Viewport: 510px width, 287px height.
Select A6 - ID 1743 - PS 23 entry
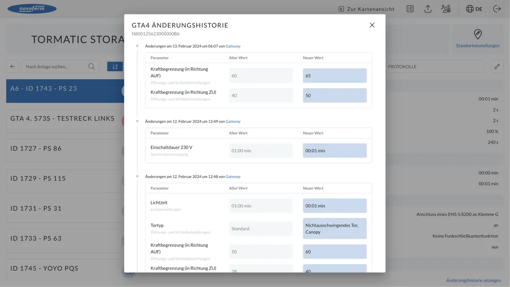[x=65, y=91]
